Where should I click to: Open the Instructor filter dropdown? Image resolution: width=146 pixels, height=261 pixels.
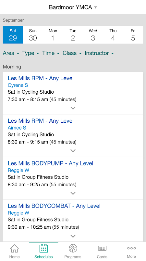click(x=99, y=53)
